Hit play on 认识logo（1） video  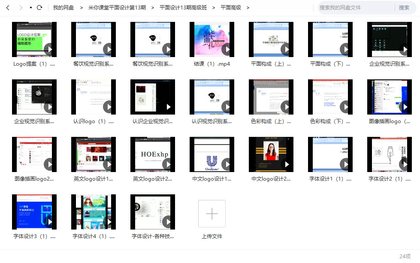click(109, 107)
